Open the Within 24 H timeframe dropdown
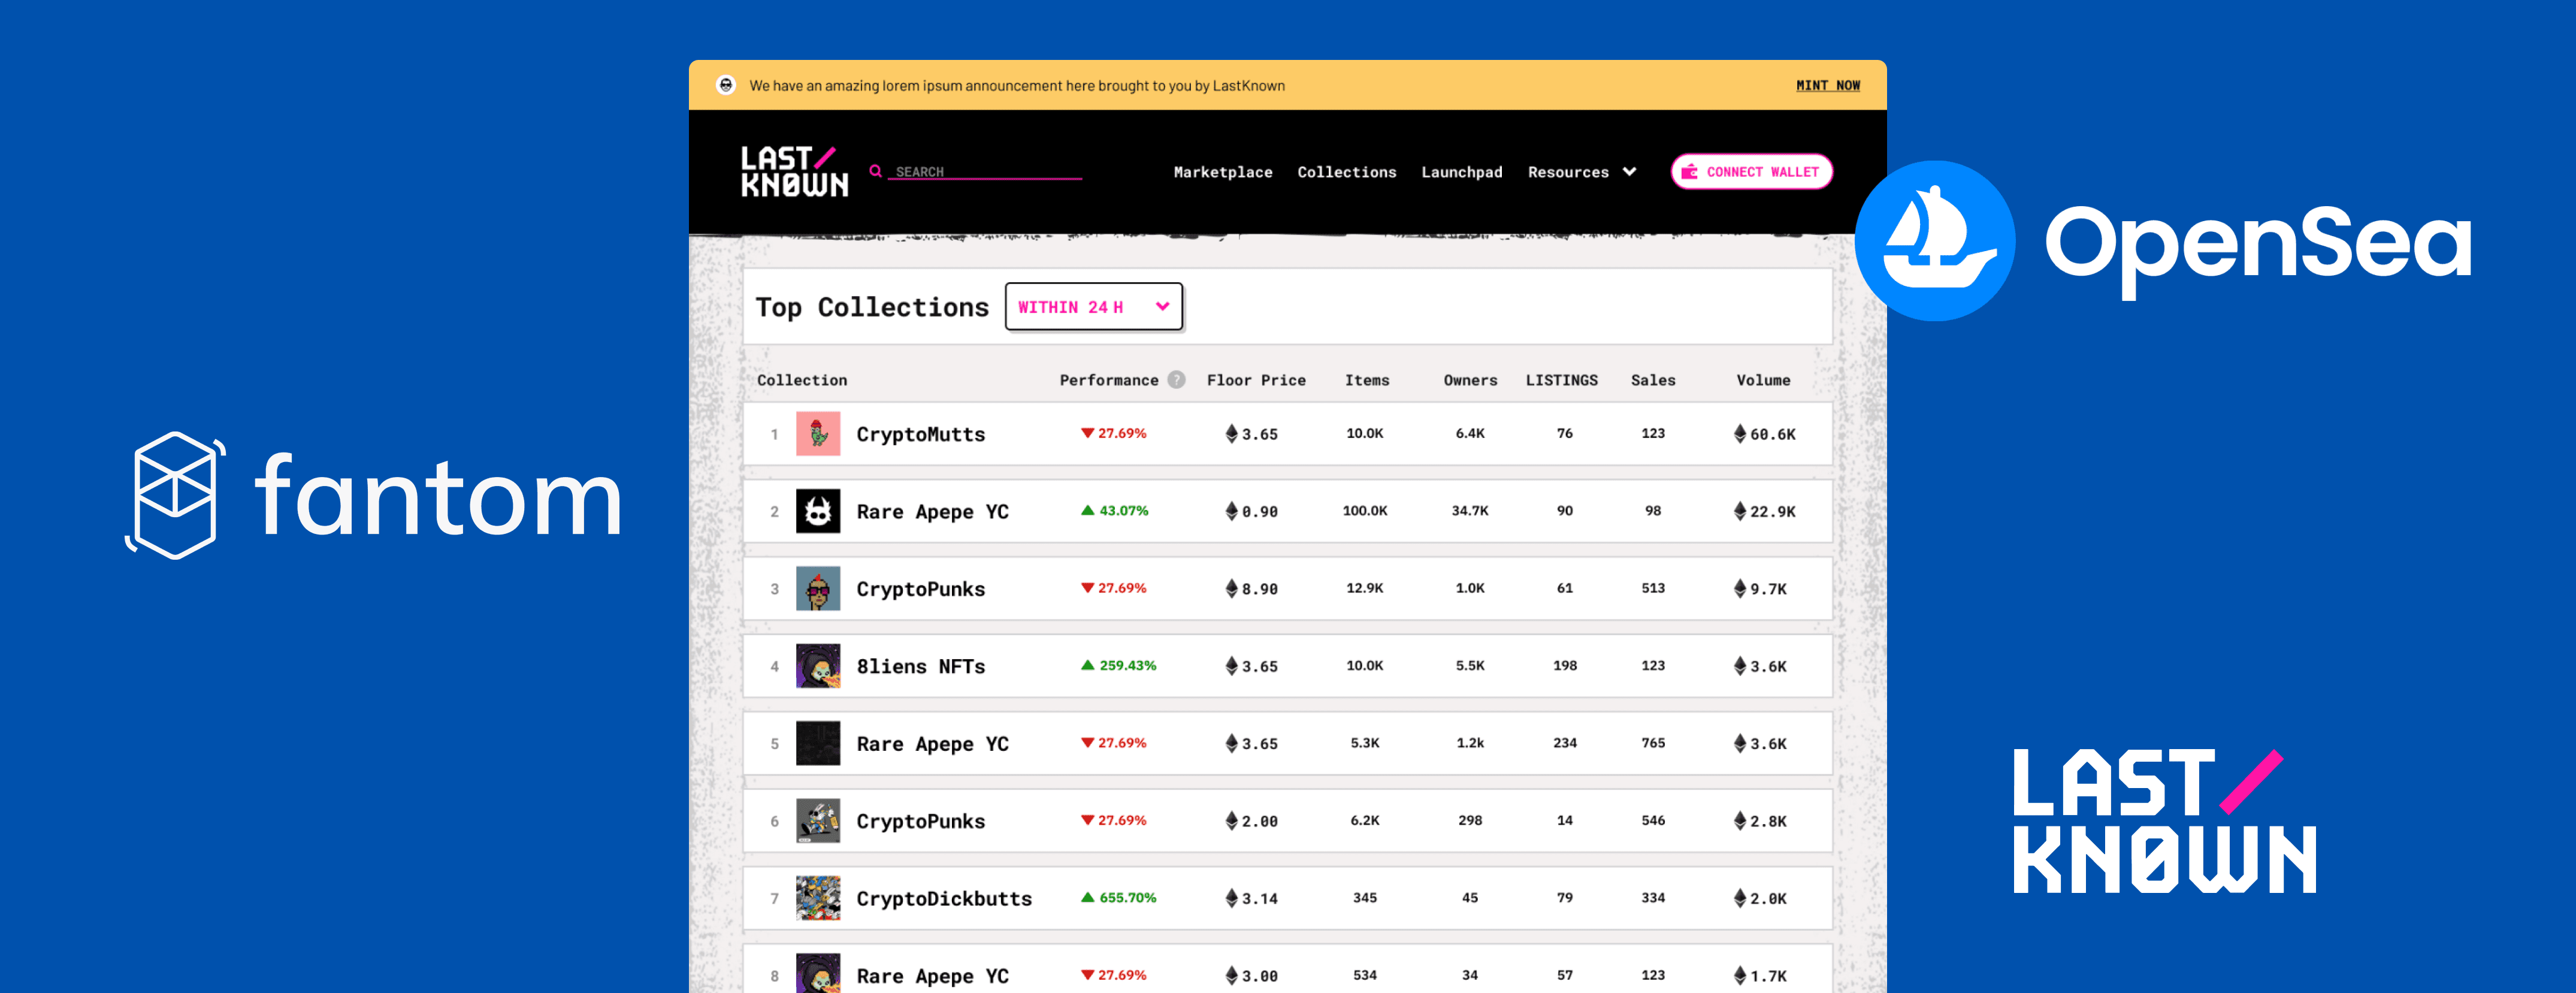This screenshot has width=2576, height=993. [1093, 307]
